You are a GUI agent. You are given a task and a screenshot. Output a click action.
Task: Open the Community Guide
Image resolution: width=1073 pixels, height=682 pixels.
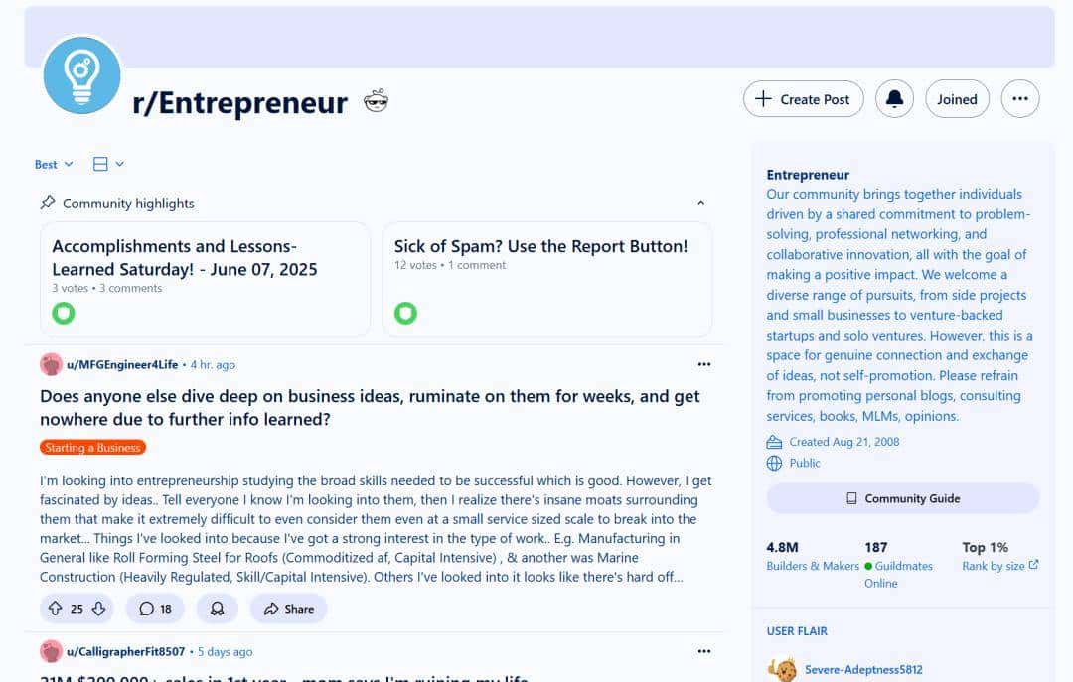coord(902,498)
